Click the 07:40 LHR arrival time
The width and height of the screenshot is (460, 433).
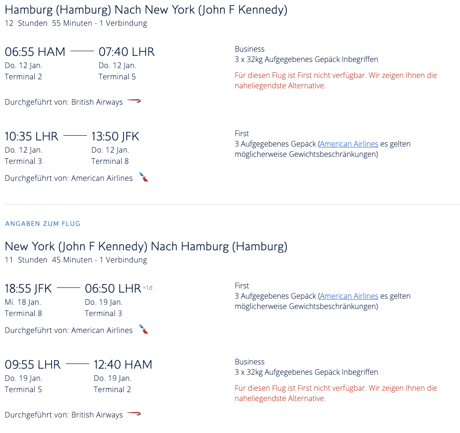(126, 52)
